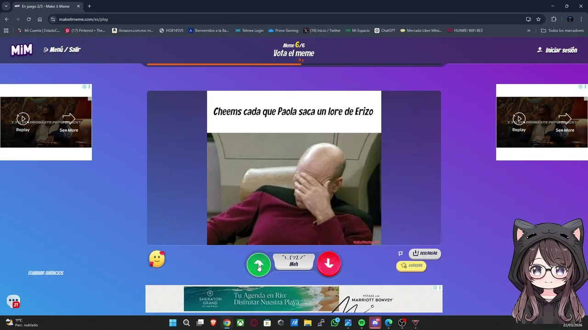Open HUAWEI WiFi BE3 bookmark
Viewport: 588px width, 330px height.
tap(465, 31)
